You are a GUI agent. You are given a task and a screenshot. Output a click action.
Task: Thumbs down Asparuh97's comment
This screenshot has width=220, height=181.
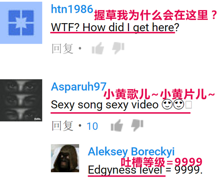click(x=137, y=125)
